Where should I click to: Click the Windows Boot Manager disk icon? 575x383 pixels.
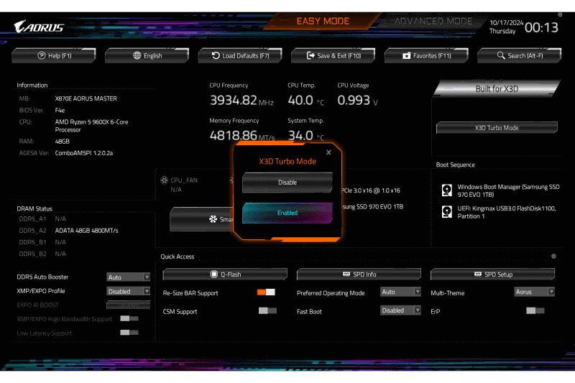[447, 190]
